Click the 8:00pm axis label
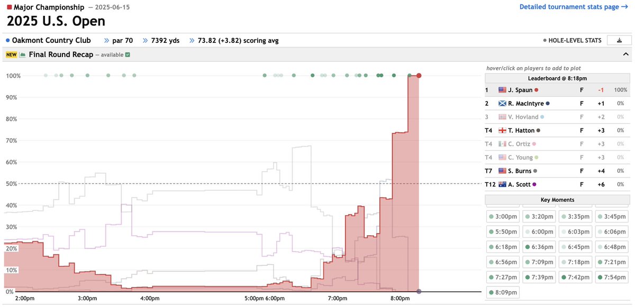635x307 pixels. click(399, 299)
